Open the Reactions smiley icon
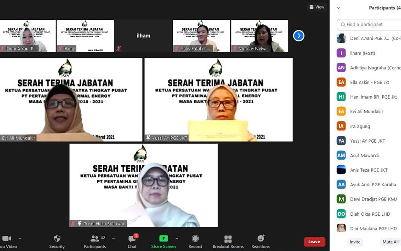 (261, 238)
